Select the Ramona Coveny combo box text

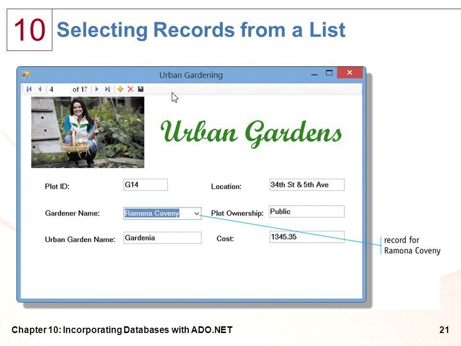(152, 213)
